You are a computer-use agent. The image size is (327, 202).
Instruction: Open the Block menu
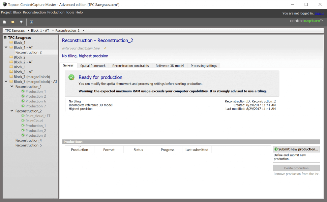17,12
